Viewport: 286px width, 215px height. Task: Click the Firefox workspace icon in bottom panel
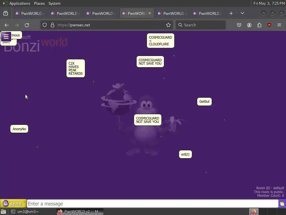pyautogui.click(x=254, y=212)
